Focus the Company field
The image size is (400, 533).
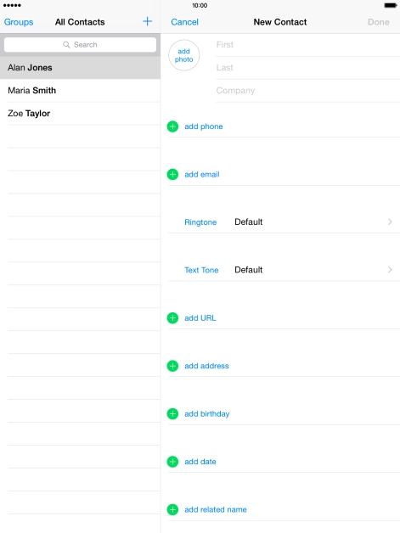307,91
